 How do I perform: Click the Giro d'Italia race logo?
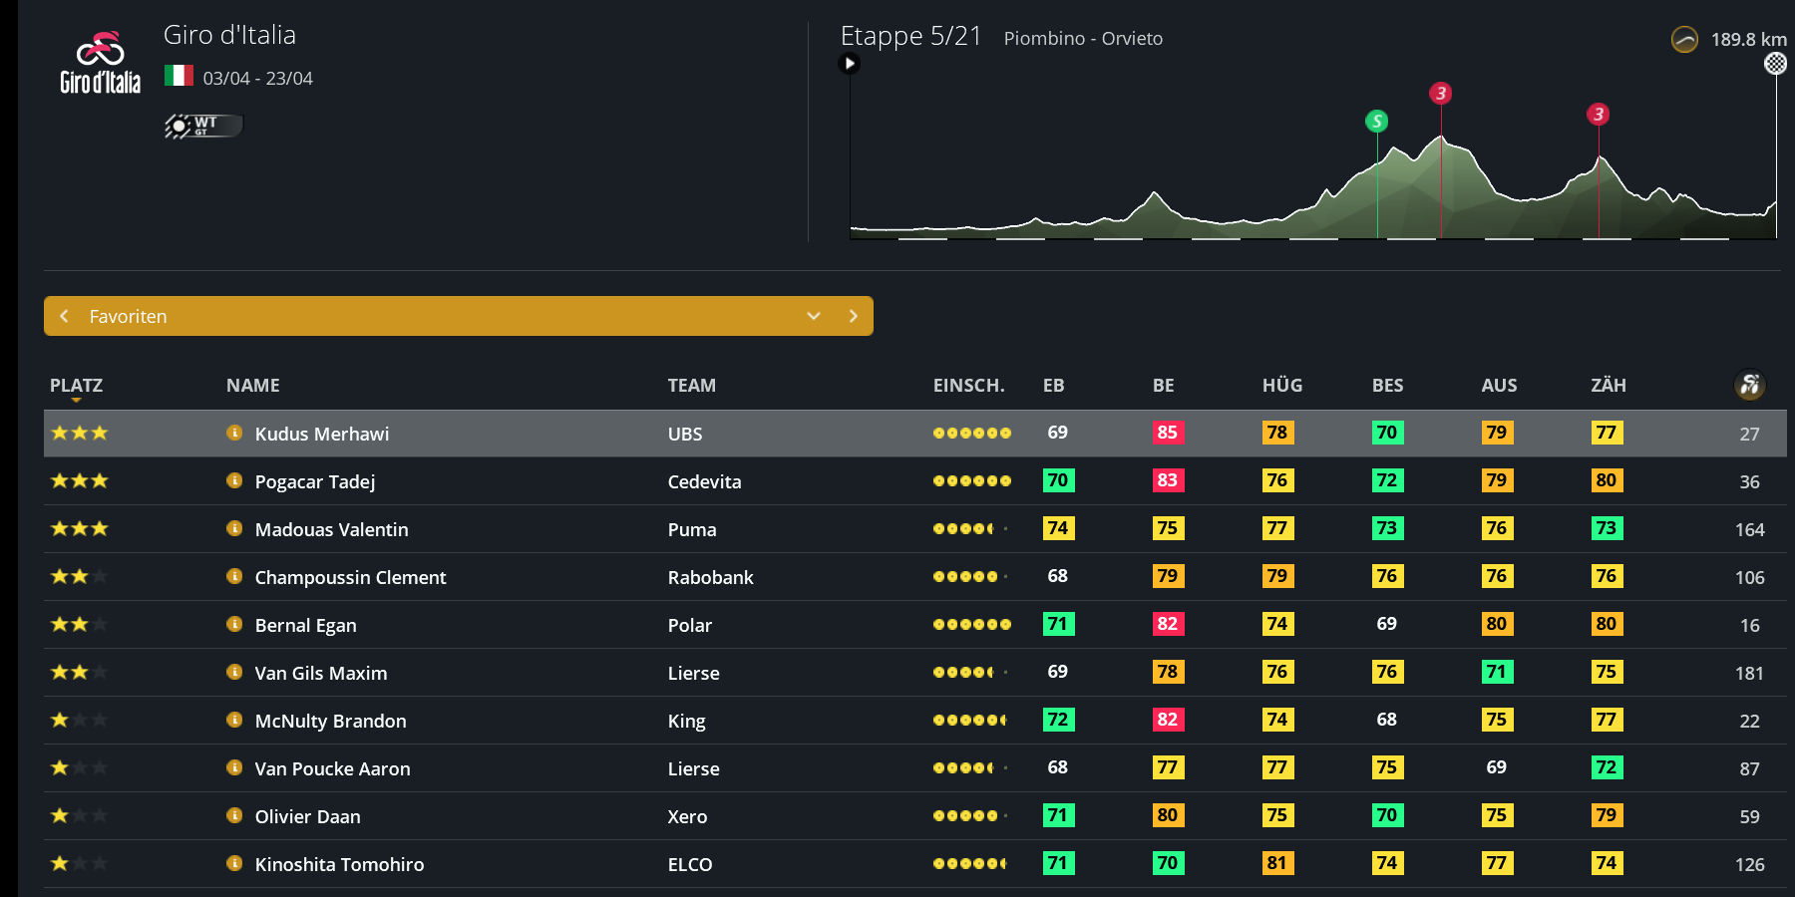100,63
